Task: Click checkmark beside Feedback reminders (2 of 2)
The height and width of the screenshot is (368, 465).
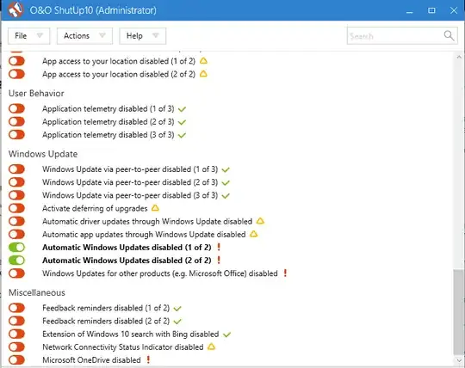Action: pos(177,322)
